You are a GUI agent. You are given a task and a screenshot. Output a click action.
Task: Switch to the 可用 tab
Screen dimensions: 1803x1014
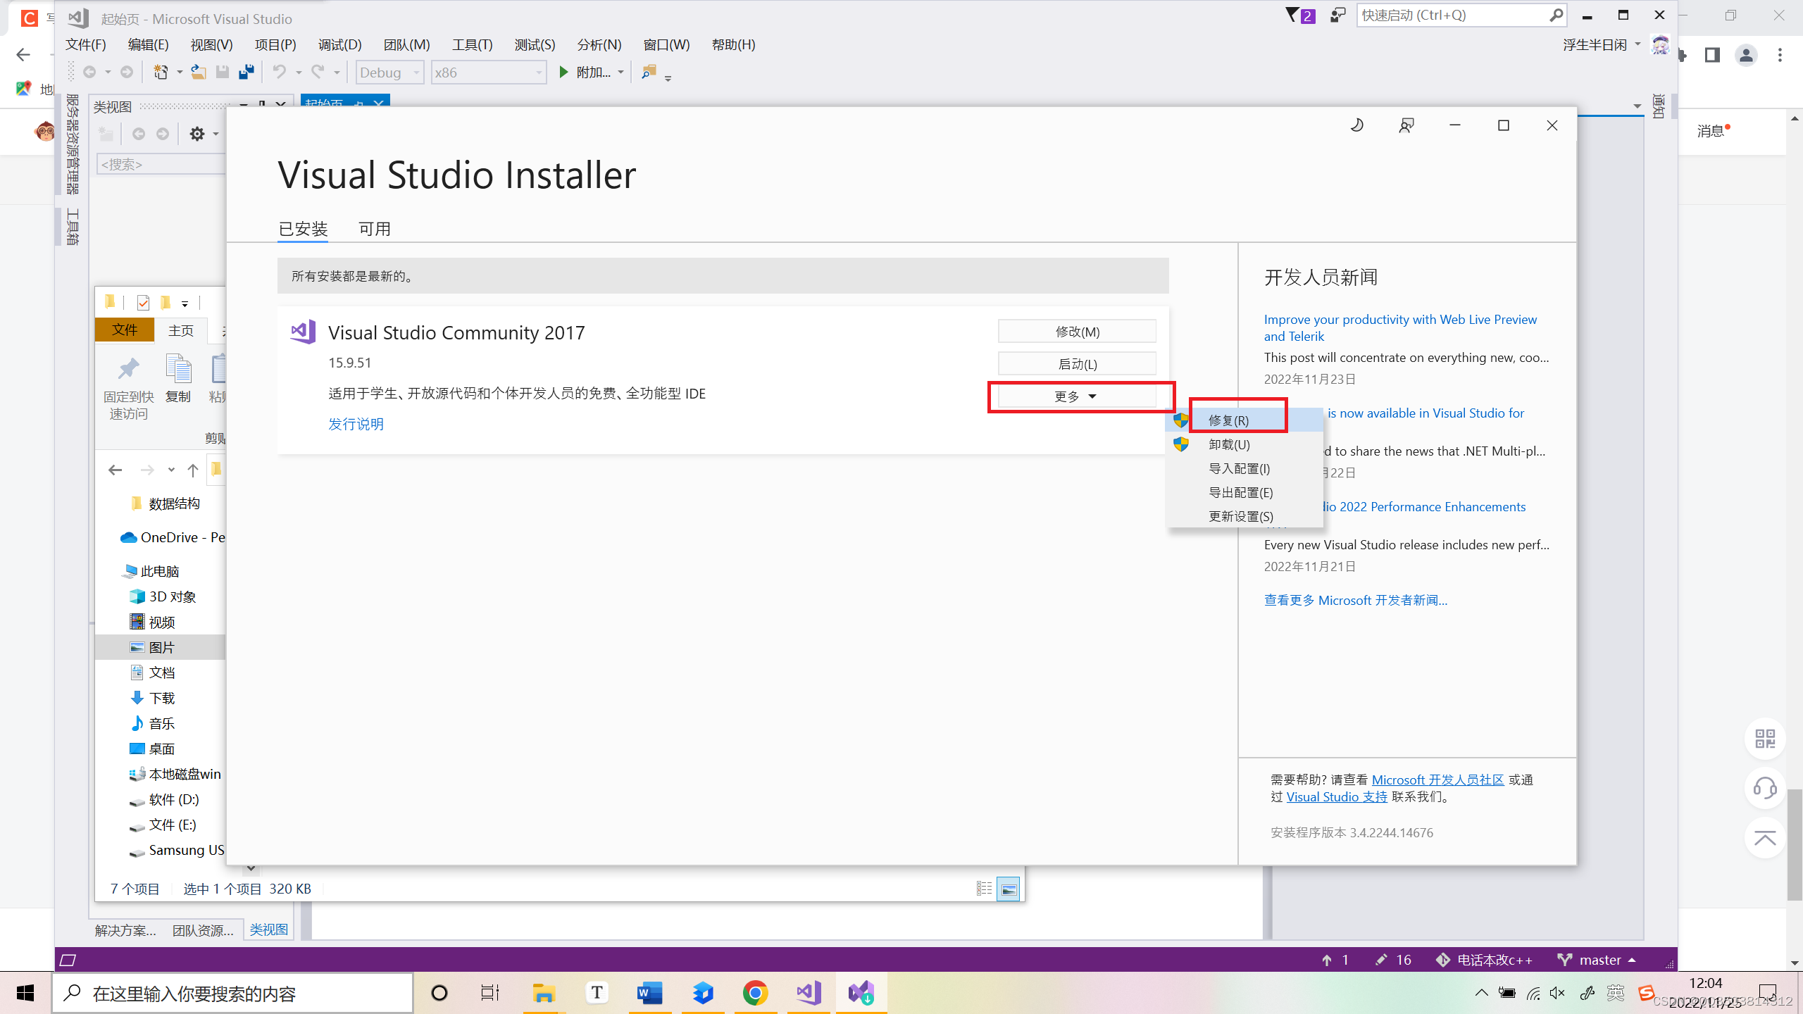click(374, 229)
